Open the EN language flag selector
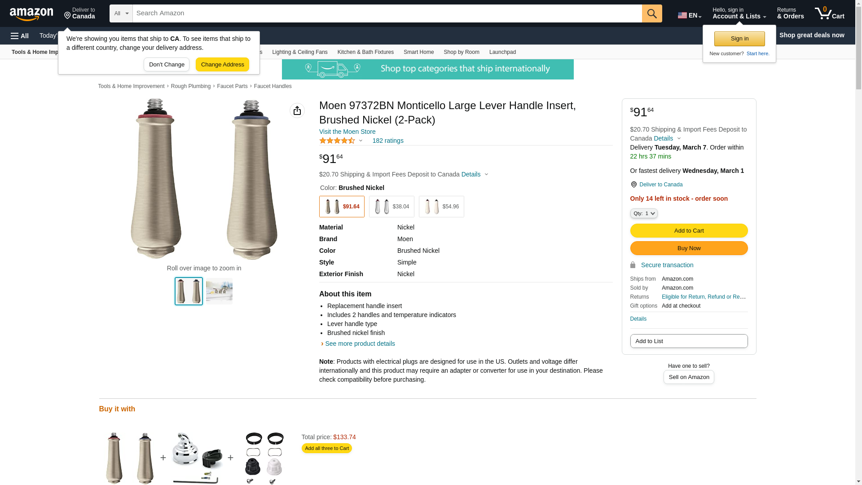This screenshot has width=862, height=485. 689,15
